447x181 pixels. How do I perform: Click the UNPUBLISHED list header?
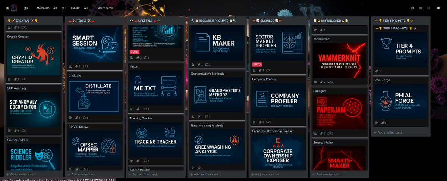click(x=330, y=21)
